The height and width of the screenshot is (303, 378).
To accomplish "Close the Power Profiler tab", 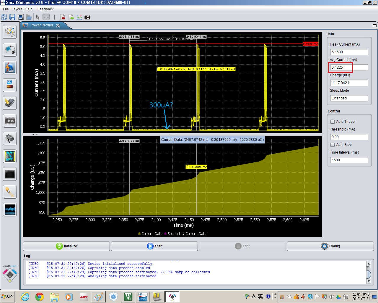I will coord(58,25).
